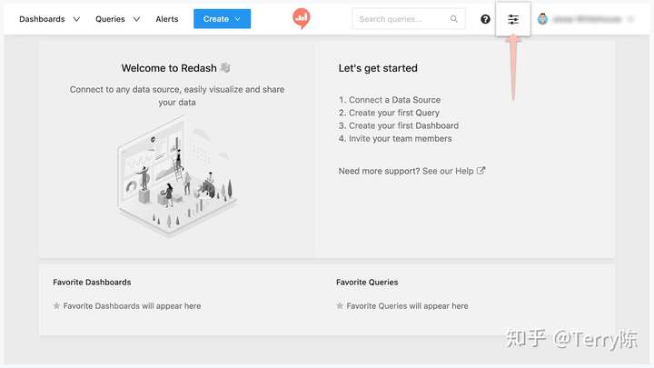
Task: Focus the Search queries input field
Action: (x=409, y=19)
